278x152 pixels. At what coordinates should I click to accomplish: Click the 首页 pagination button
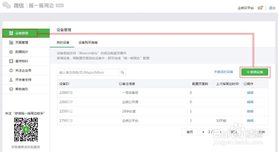pyautogui.click(x=190, y=132)
